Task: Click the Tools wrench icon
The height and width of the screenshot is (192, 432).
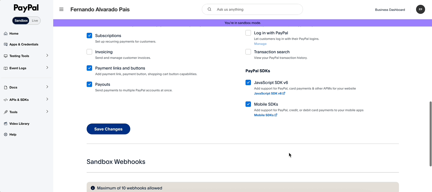Action: pyautogui.click(x=6, y=112)
